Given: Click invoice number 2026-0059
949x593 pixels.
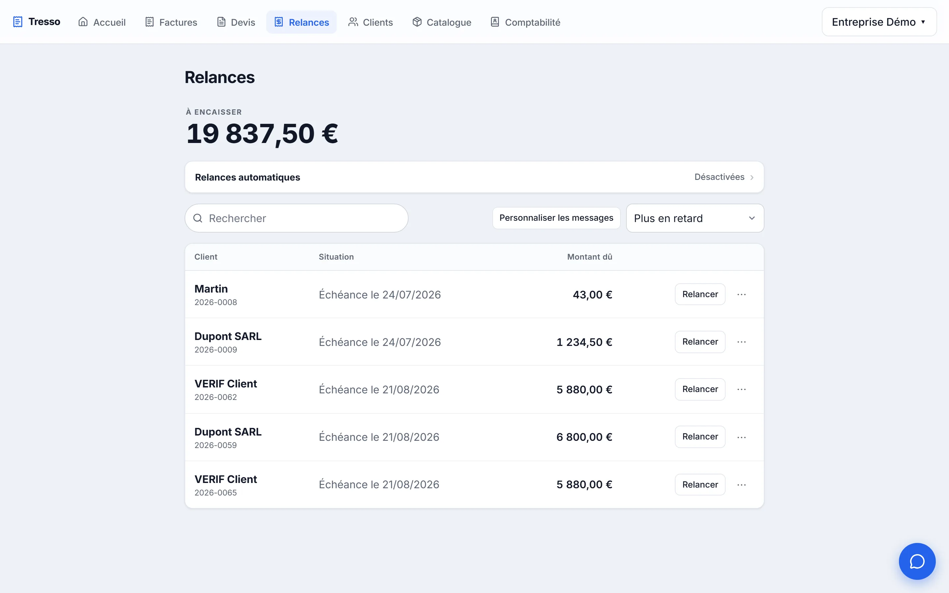Looking at the screenshot, I should pyautogui.click(x=216, y=445).
